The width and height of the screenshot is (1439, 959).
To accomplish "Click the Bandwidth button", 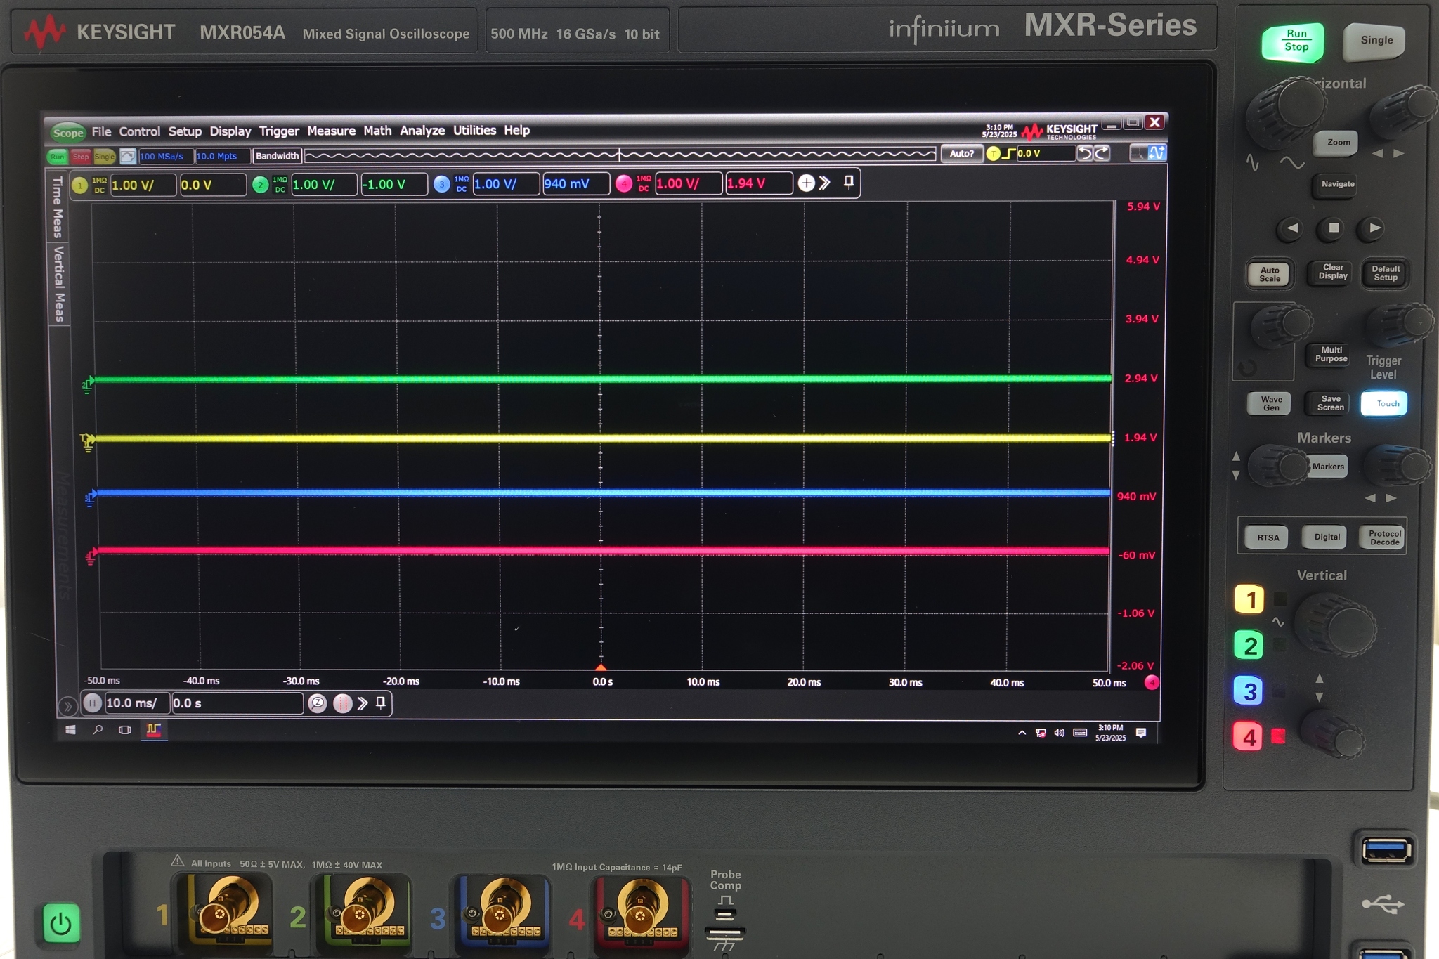I will point(278,156).
